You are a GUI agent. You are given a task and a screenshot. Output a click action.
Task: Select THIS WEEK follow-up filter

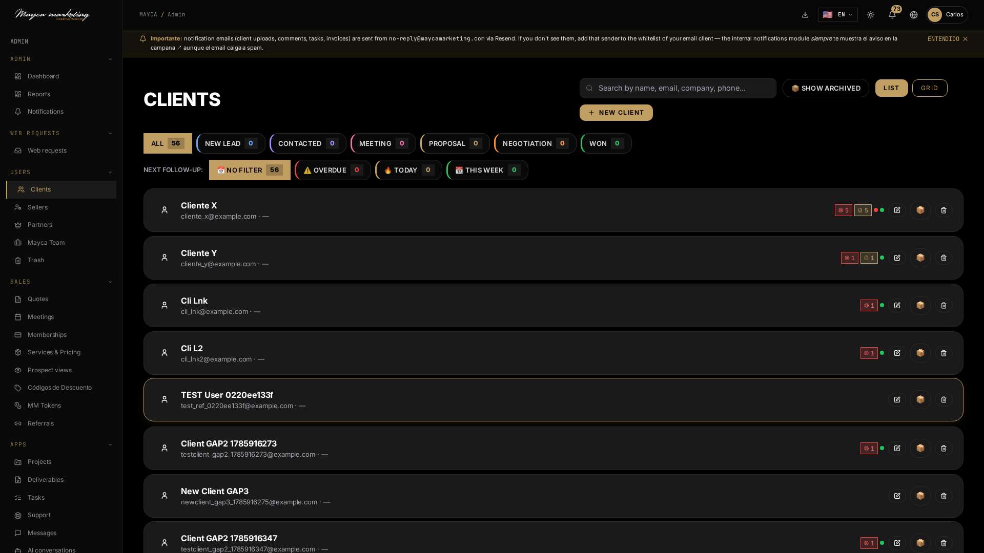click(x=487, y=170)
